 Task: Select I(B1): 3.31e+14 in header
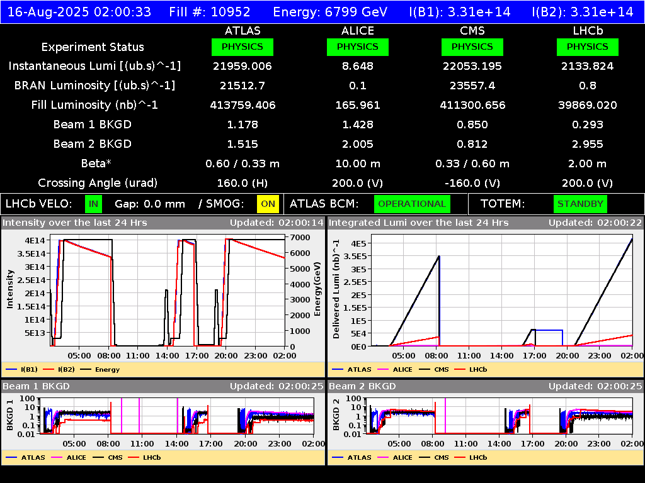460,12
